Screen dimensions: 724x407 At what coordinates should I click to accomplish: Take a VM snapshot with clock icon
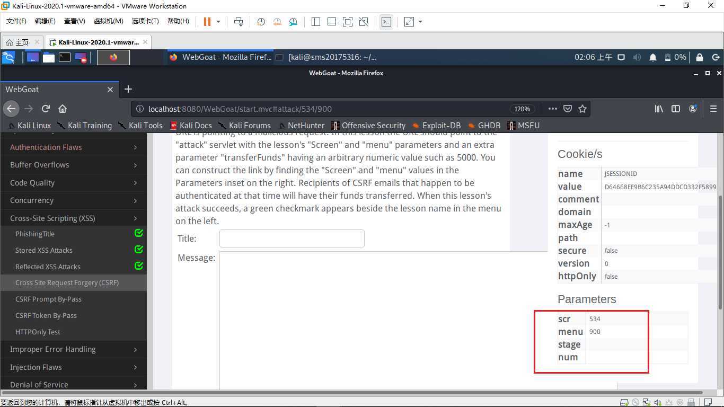[x=261, y=22]
